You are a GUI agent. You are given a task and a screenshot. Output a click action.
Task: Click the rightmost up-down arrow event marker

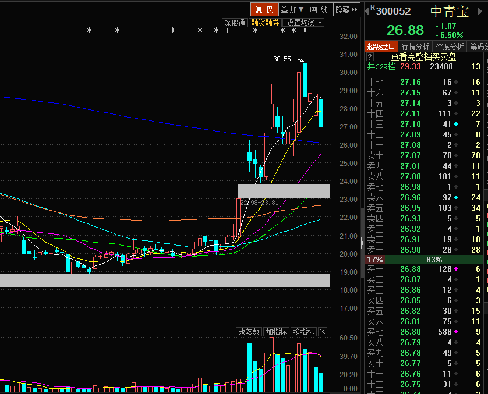coord(305,30)
